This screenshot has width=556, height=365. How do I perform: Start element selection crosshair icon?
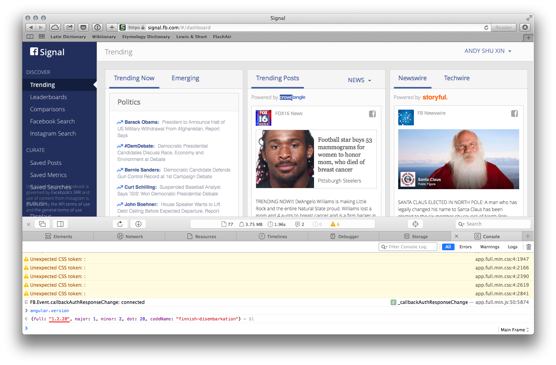415,224
